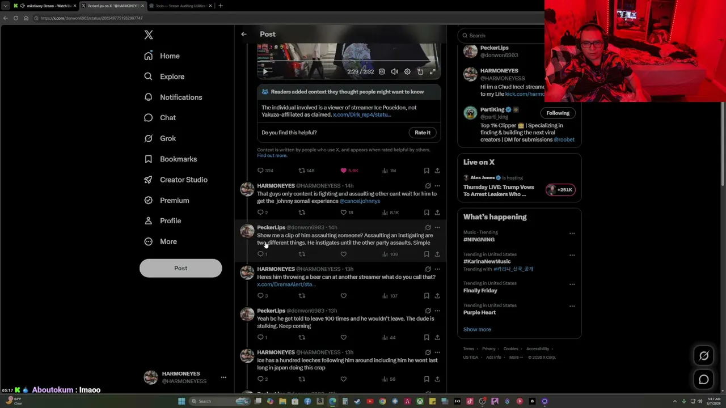The image size is (726, 408).
Task: Toggle video captions (CC)
Action: pos(382,71)
